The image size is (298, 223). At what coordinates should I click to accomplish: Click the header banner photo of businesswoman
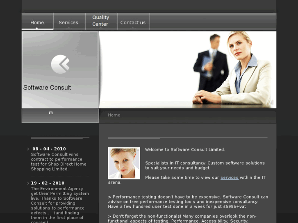pyautogui.click(x=188, y=70)
